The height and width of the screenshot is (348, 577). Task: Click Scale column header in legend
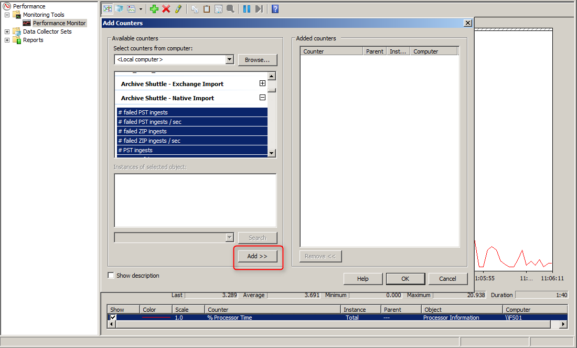click(x=188, y=309)
